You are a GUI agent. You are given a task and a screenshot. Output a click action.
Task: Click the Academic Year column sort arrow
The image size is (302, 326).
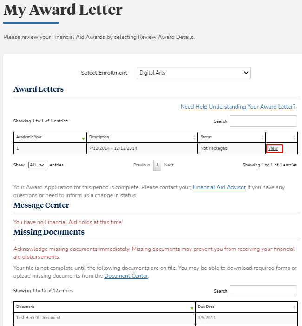point(83,138)
